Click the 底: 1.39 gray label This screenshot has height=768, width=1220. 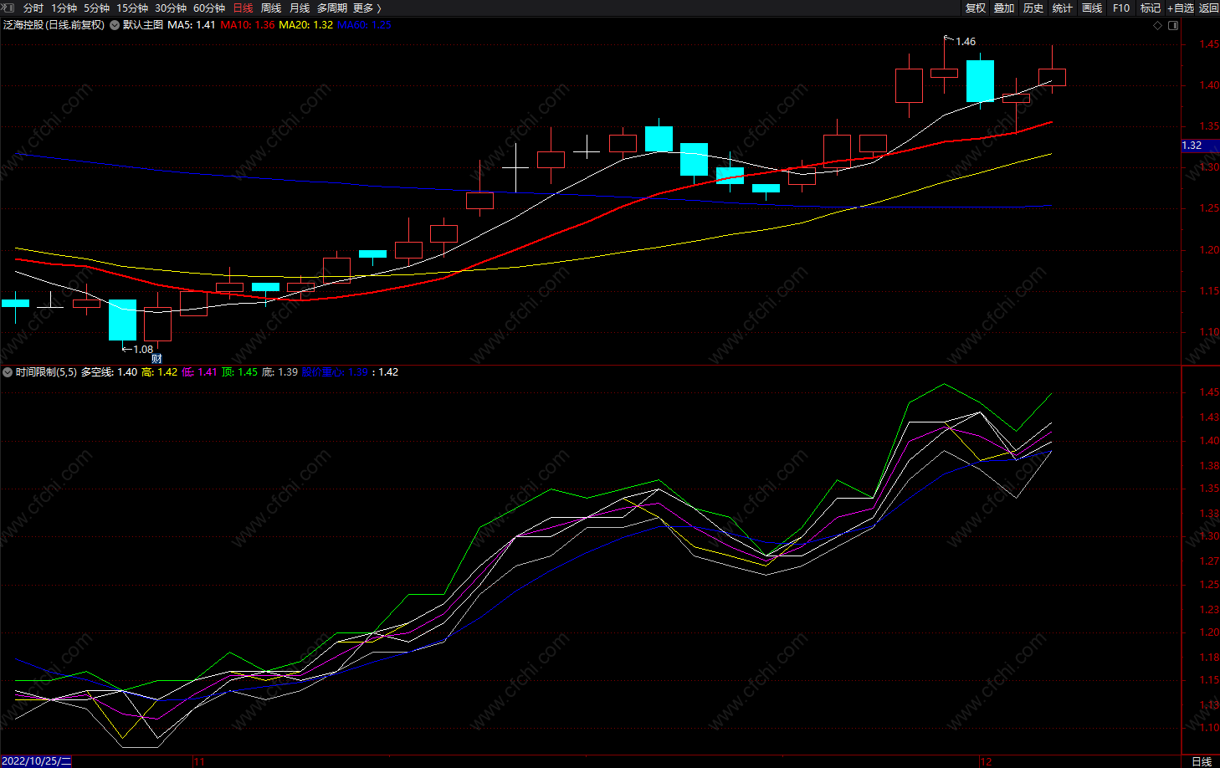pos(279,372)
